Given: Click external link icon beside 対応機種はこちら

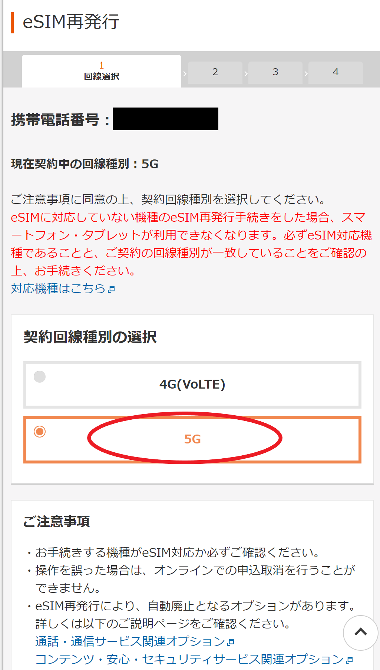Looking at the screenshot, I should point(111,289).
